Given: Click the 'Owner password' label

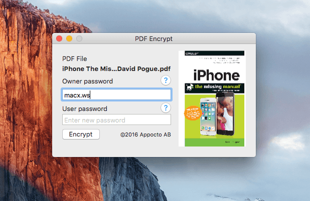Looking at the screenshot, I should (x=88, y=81).
